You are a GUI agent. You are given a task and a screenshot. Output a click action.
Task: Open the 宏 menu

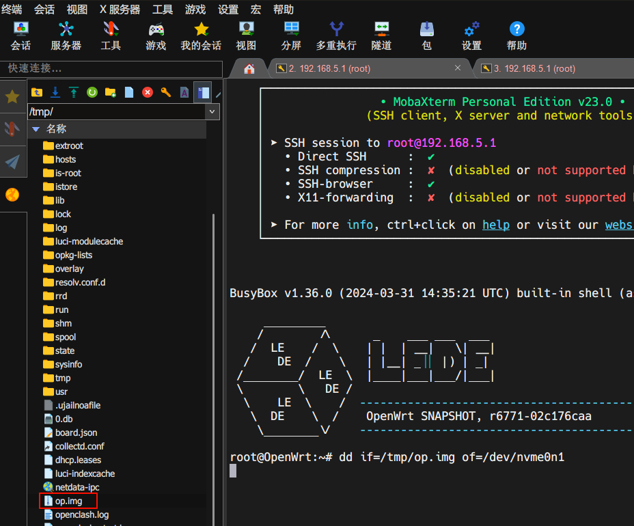[256, 10]
